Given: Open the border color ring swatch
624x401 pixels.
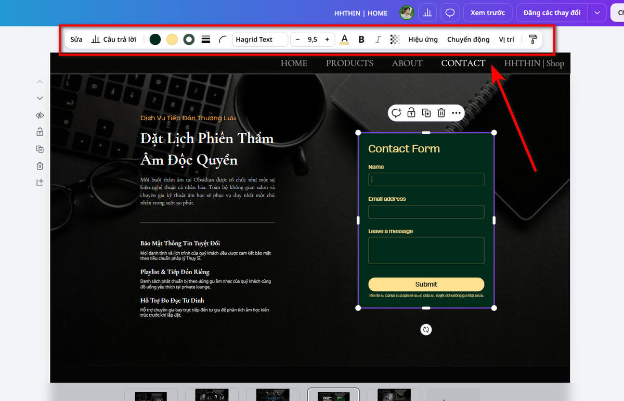Looking at the screenshot, I should pos(189,40).
